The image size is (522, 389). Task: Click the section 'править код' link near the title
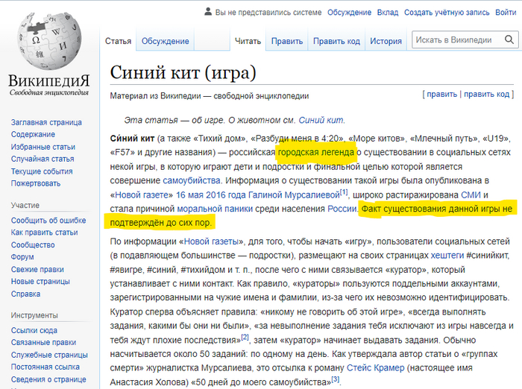pyautogui.click(x=487, y=94)
